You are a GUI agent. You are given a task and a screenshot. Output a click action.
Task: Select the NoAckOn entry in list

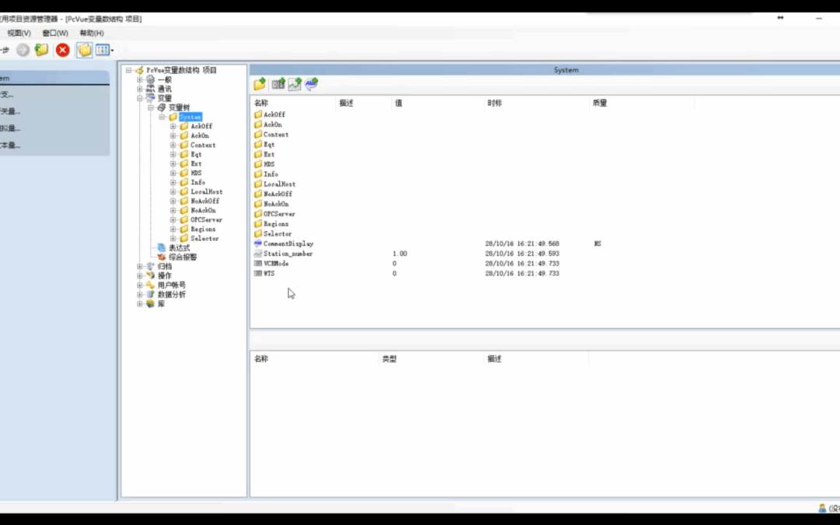276,204
